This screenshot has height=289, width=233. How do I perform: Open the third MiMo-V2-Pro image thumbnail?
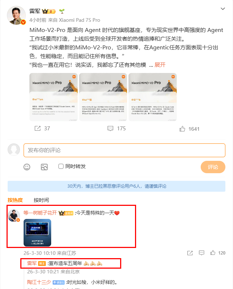(152, 97)
